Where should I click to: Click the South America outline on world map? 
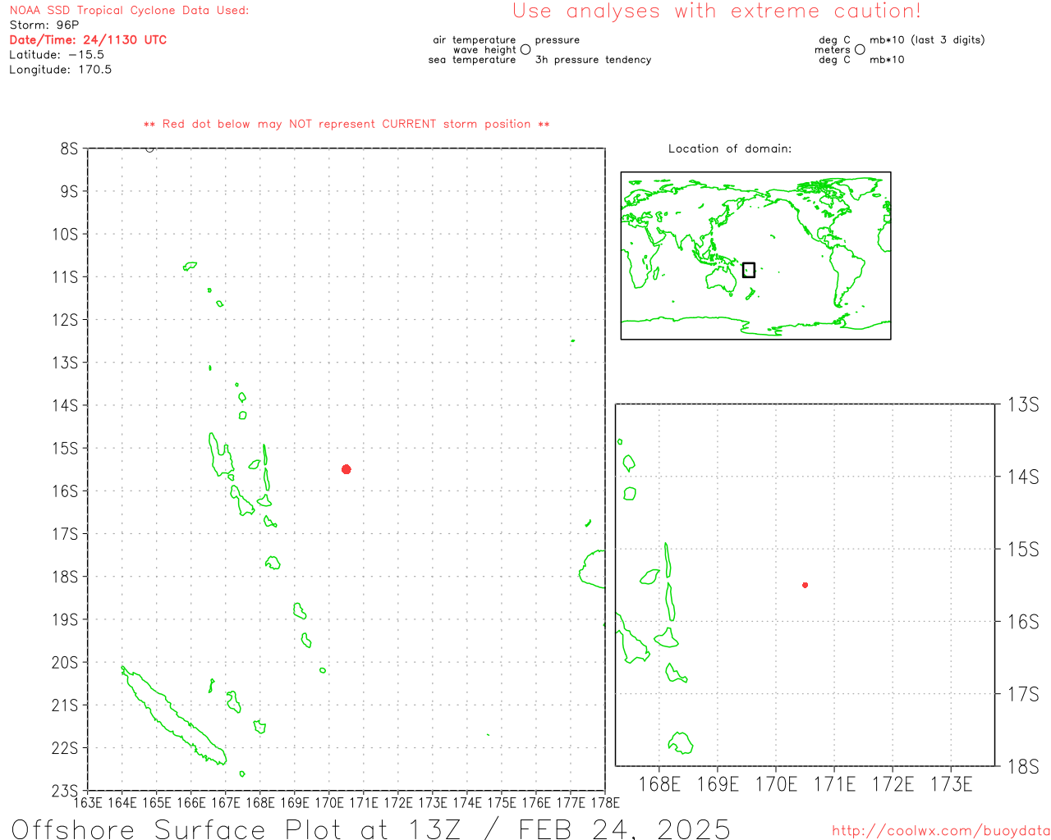click(847, 275)
